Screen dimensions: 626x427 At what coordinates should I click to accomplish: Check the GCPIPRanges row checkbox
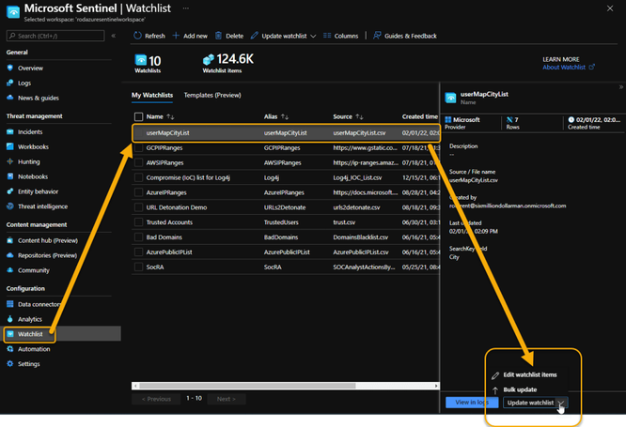pyautogui.click(x=138, y=148)
